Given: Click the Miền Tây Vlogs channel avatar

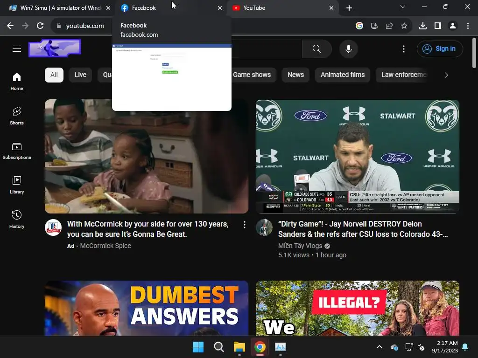Looking at the screenshot, I should point(264,227).
